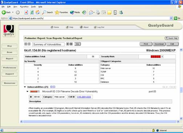The width and height of the screenshot is (183, 133).
Task: Select the Report sidebar button
Action: pos(9,59)
